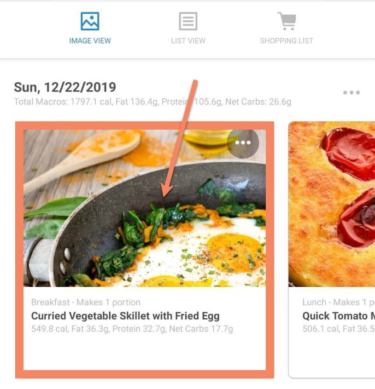Go to the SHOPPING LIST label
The height and width of the screenshot is (389, 375).
pos(287,40)
